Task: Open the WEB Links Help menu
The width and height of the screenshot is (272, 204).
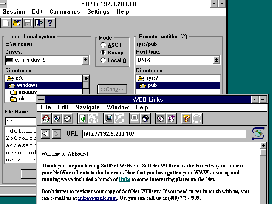Action: click(x=142, y=108)
